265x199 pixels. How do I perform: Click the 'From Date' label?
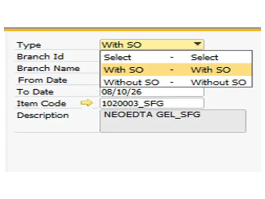point(43,80)
